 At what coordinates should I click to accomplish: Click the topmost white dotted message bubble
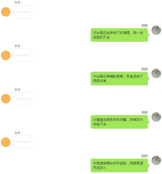point(23,12)
